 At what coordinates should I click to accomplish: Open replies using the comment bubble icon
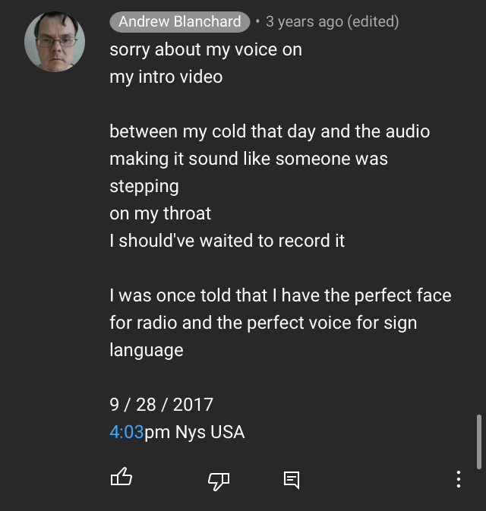pyautogui.click(x=292, y=480)
